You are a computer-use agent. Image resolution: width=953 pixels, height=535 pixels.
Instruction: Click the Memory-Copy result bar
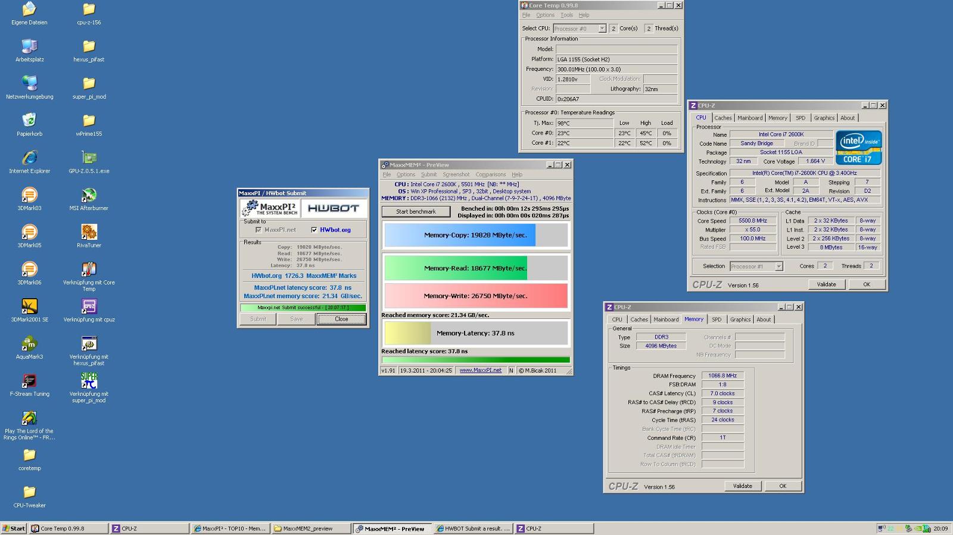point(475,235)
